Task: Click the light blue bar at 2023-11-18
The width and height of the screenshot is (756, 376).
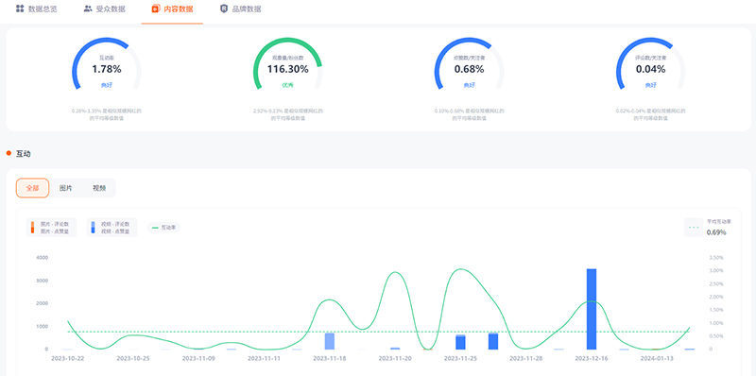Action: click(329, 341)
